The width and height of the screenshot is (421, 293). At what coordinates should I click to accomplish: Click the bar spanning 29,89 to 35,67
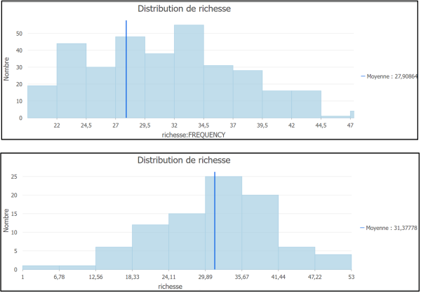pyautogui.click(x=224, y=222)
